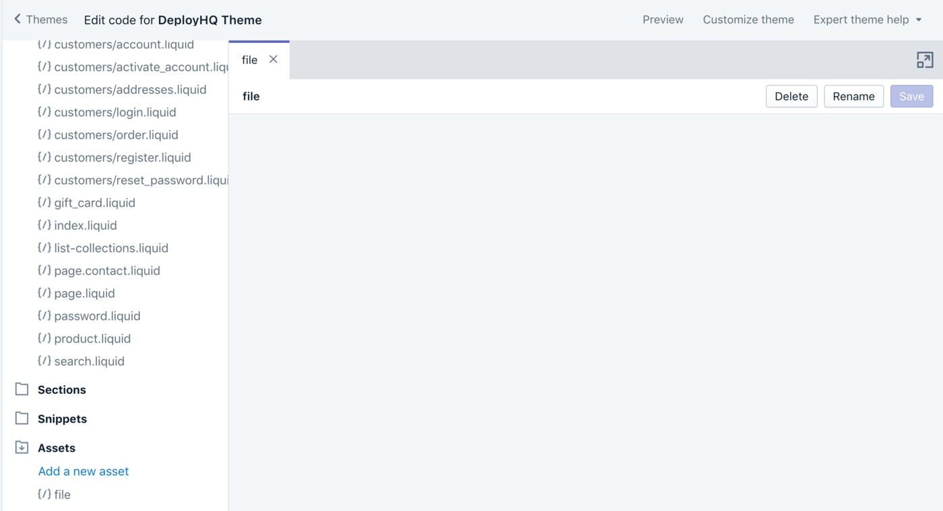Click the back chevron beside Themes
The width and height of the screenshot is (943, 511).
pos(18,19)
